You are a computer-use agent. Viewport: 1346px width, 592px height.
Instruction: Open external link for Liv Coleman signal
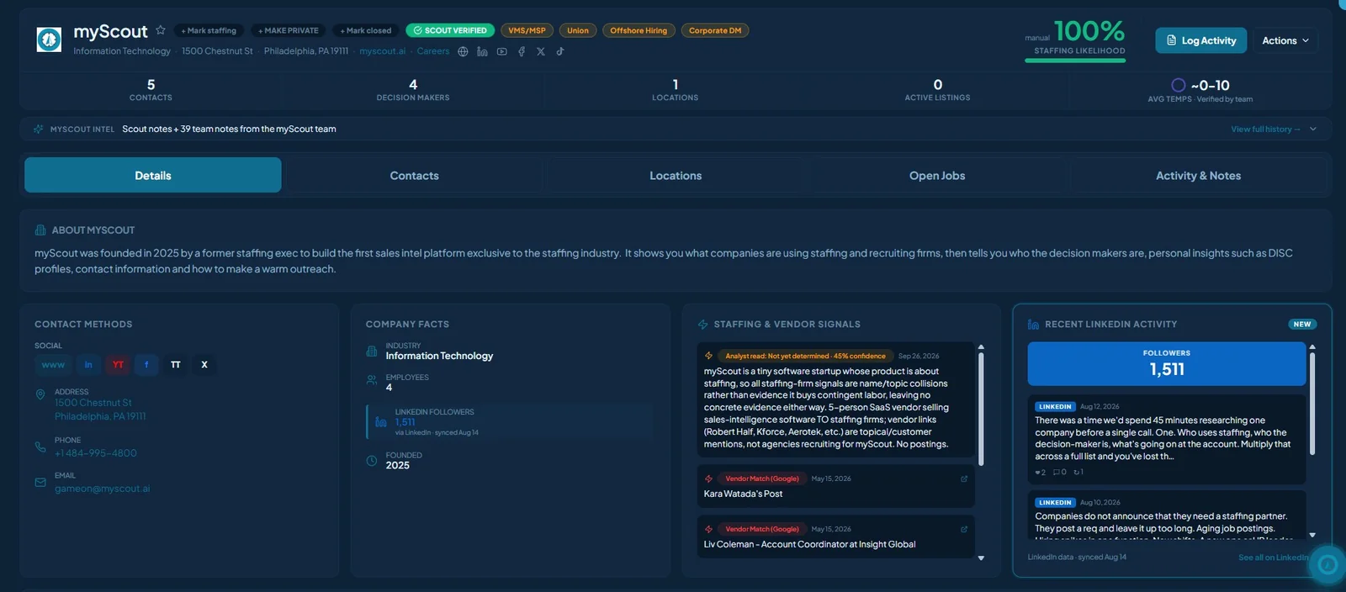click(x=964, y=529)
